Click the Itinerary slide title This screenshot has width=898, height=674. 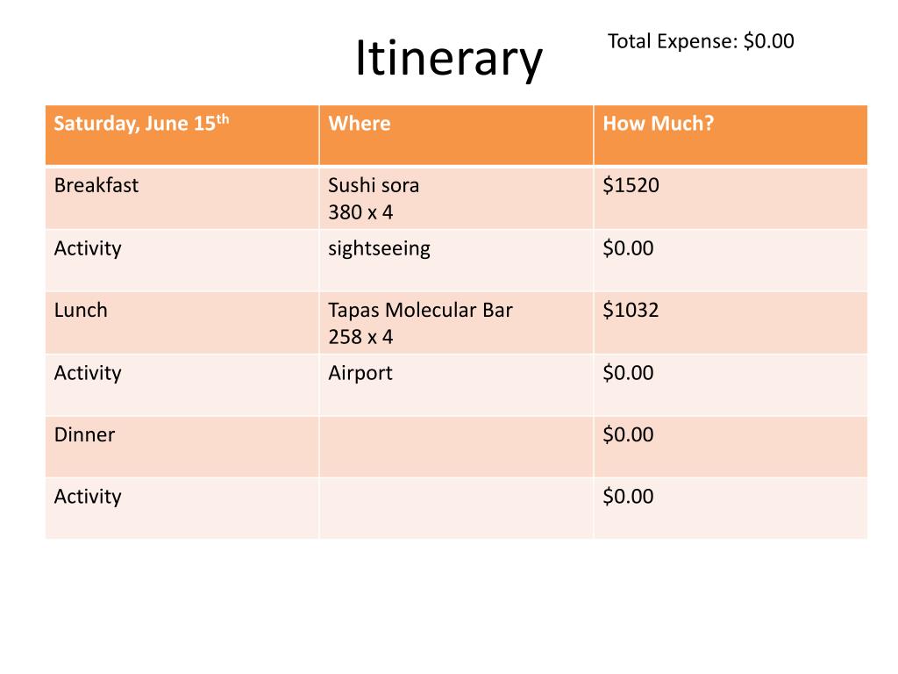448,59
